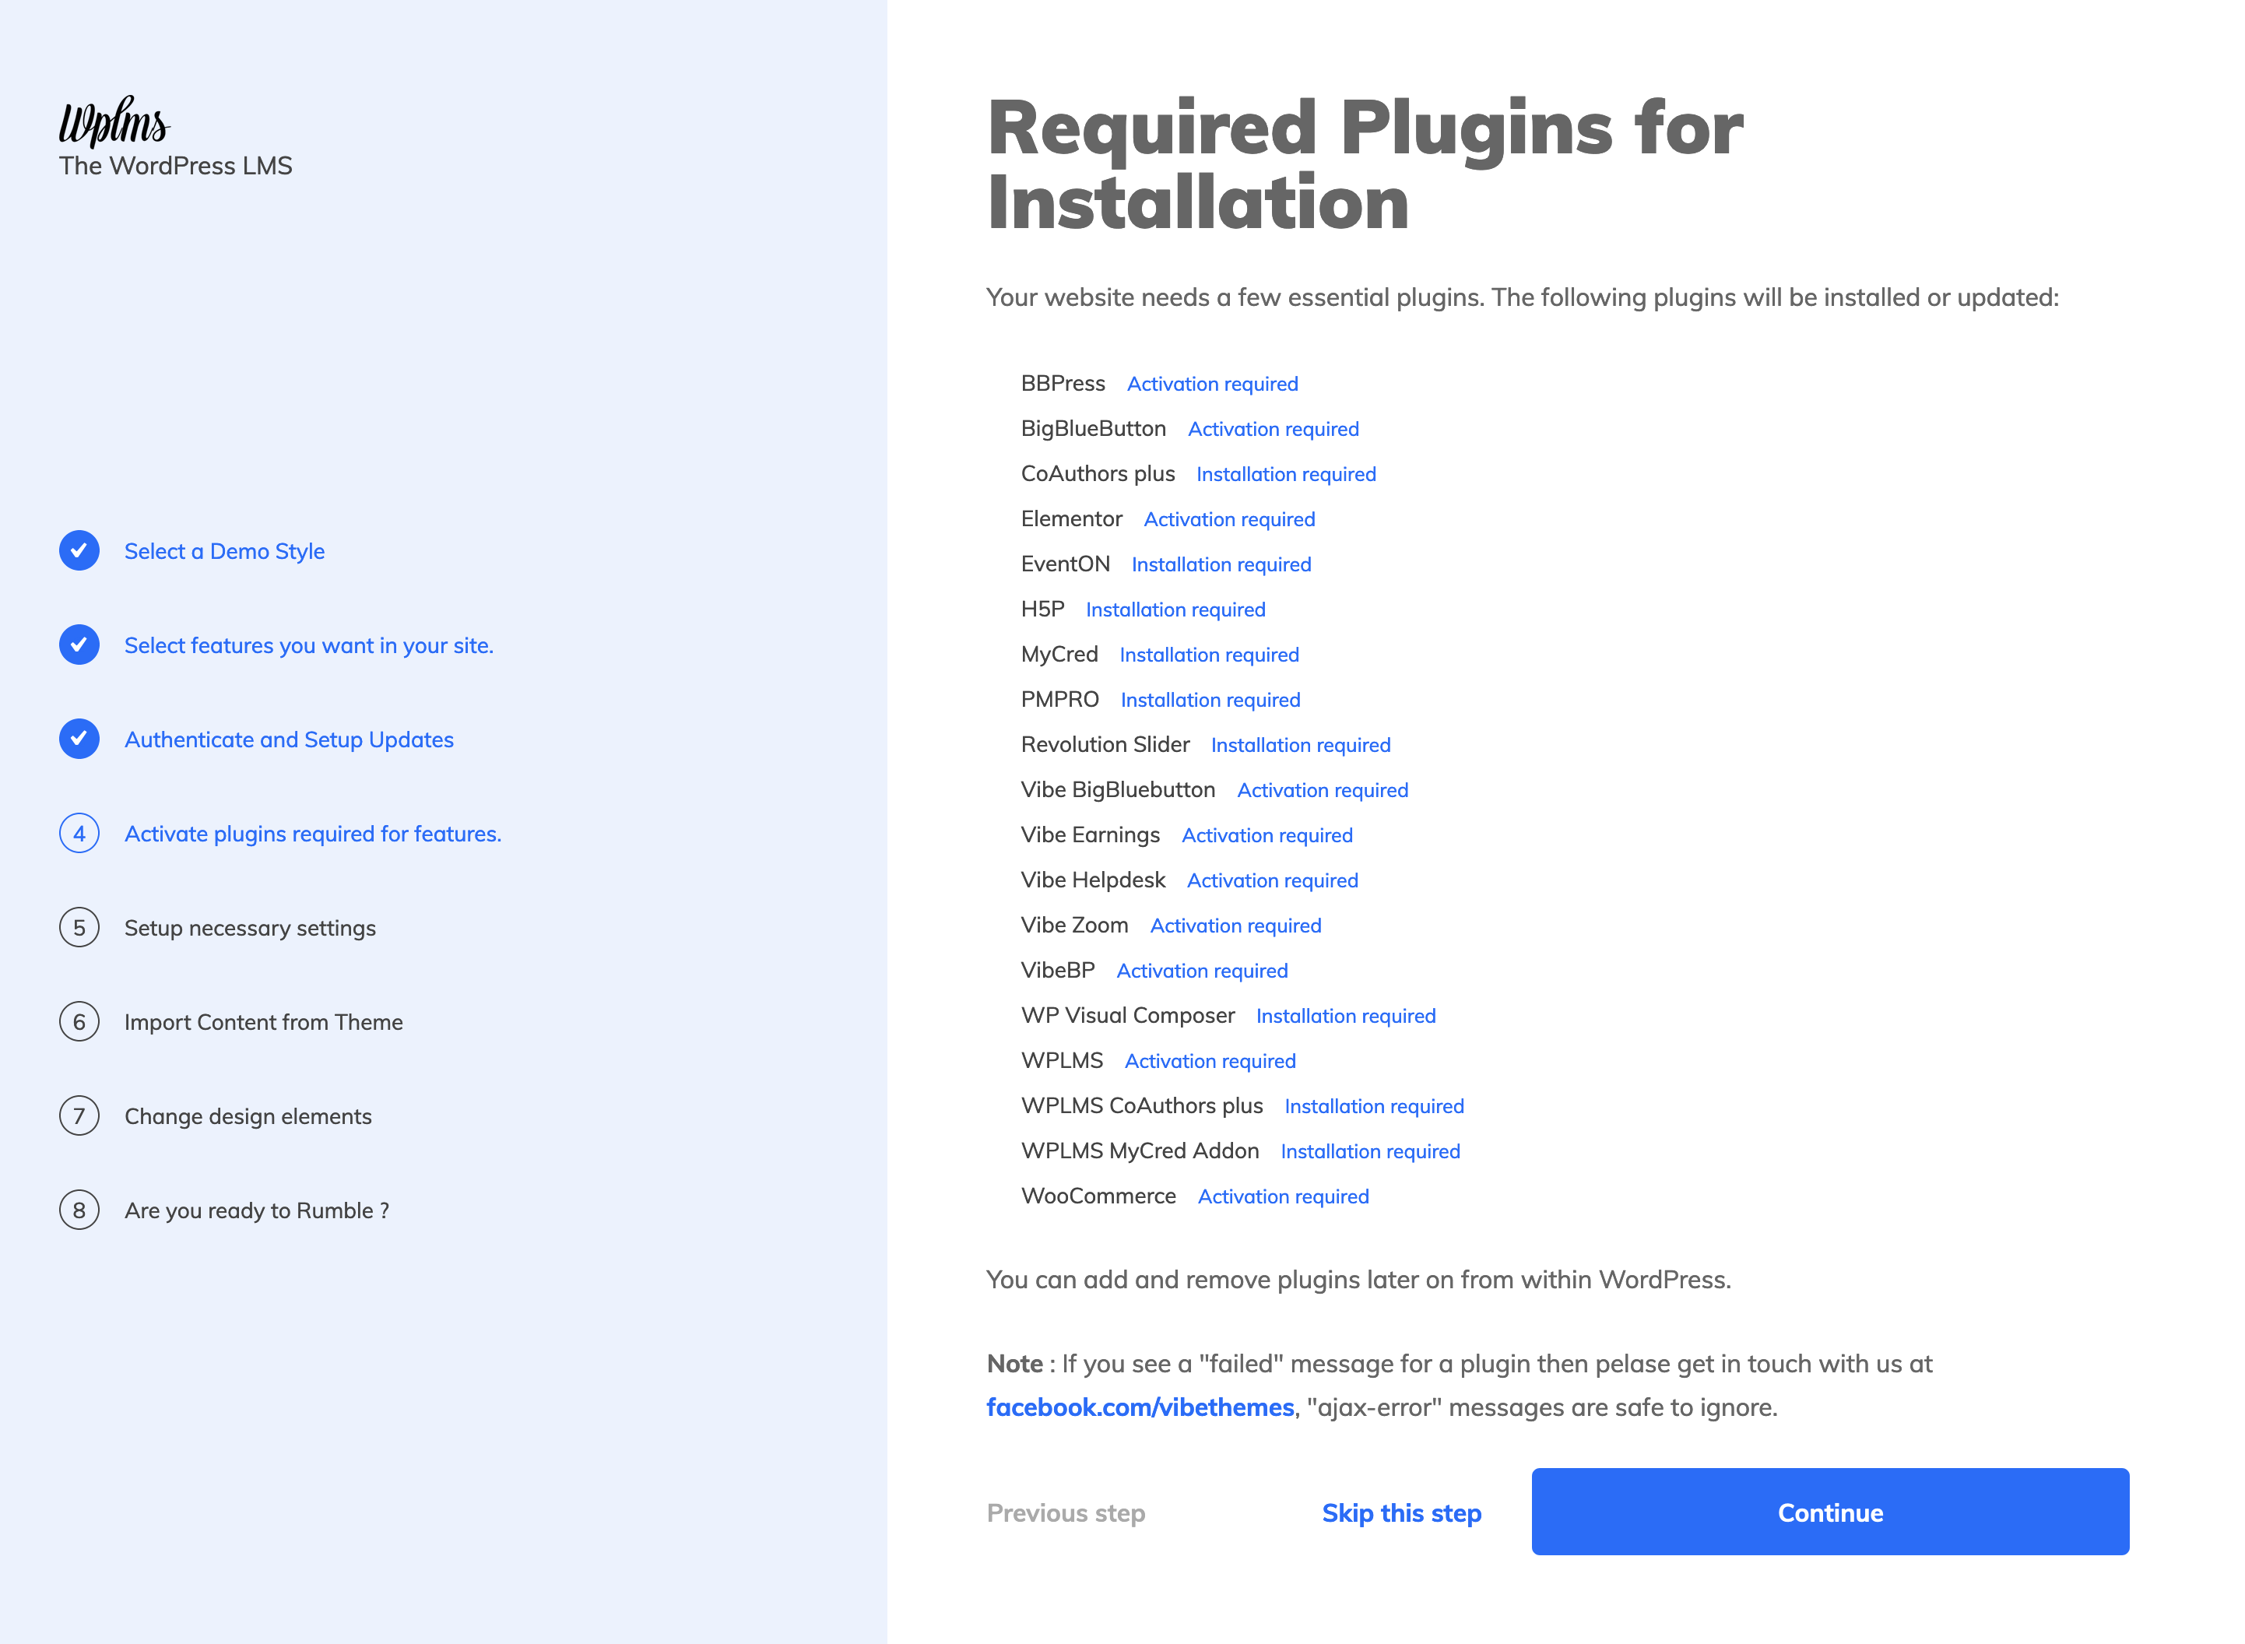The image size is (2245, 1644).
Task: Click CoAuthors plus Installation required link
Action: 1284,474
